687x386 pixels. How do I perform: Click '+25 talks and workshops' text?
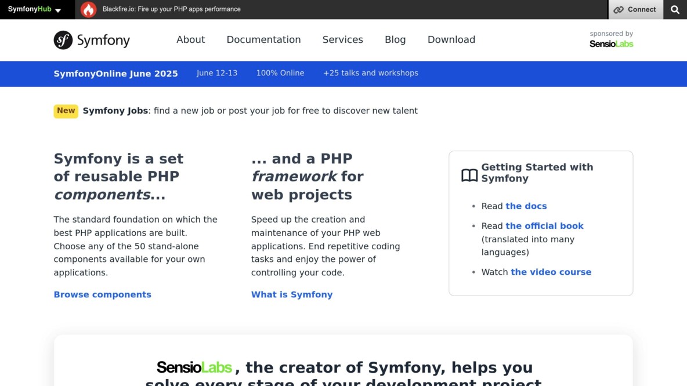click(371, 73)
